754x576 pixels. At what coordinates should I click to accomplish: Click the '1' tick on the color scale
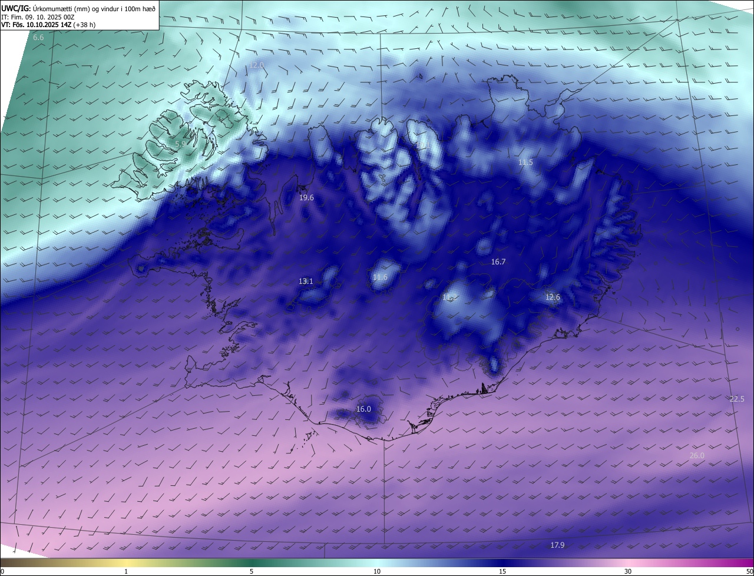pyautogui.click(x=126, y=571)
